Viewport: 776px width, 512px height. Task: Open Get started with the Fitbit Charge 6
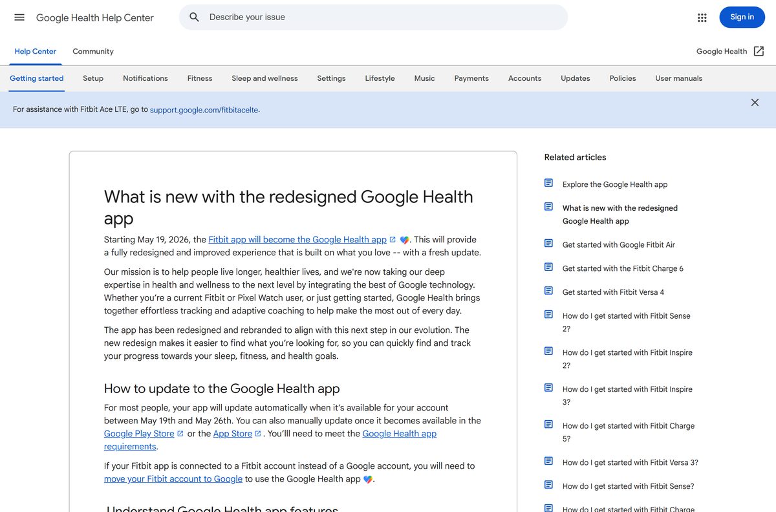pos(623,268)
